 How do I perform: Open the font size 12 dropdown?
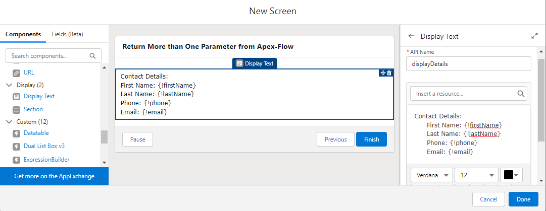tap(476, 175)
